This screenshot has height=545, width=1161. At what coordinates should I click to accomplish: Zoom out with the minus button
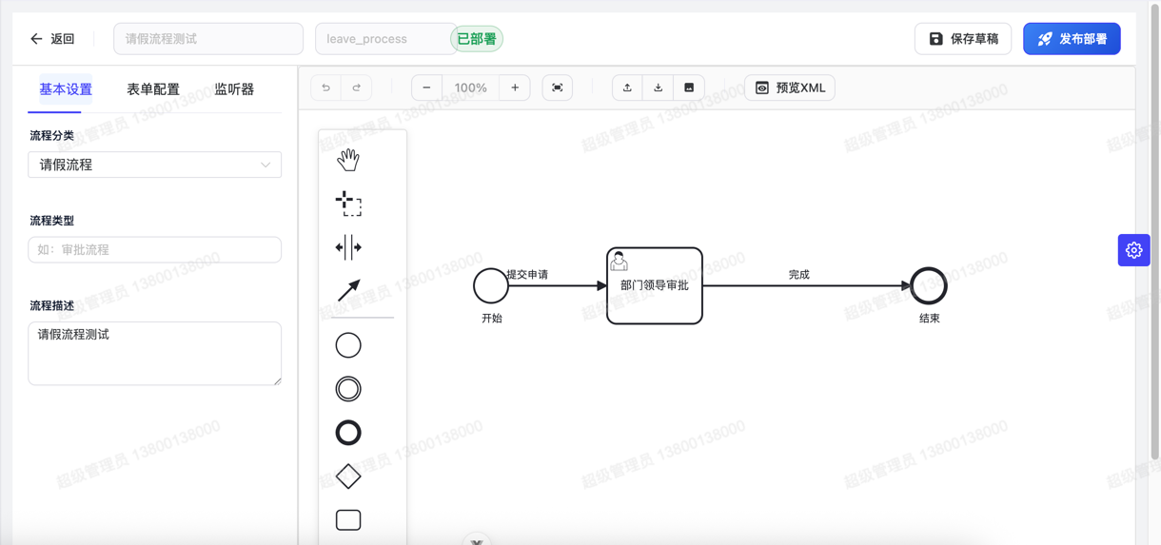pos(426,88)
